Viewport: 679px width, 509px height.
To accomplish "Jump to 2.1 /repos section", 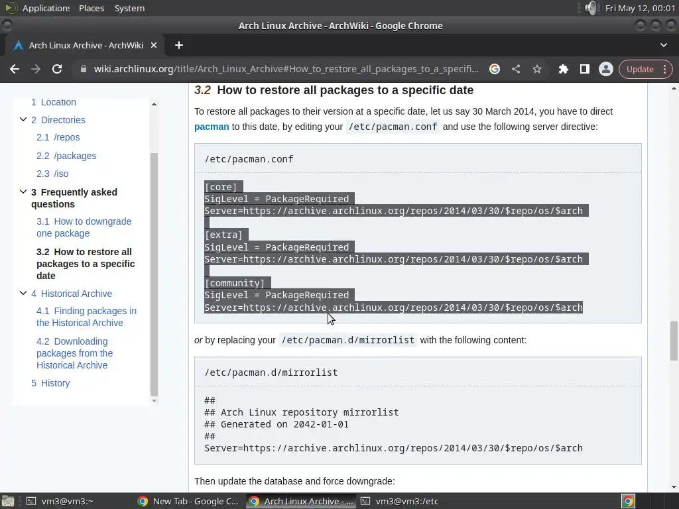I will (58, 137).
